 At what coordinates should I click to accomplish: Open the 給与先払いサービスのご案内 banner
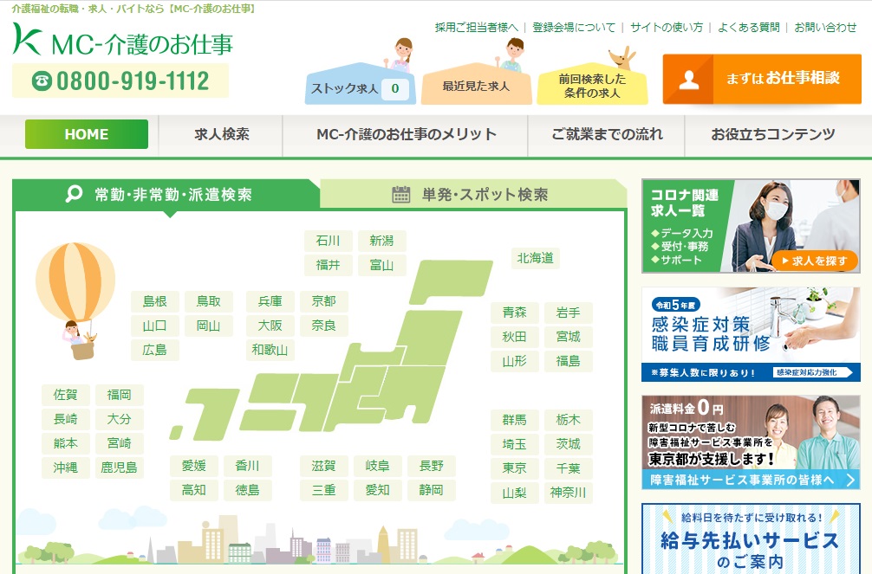tap(751, 539)
